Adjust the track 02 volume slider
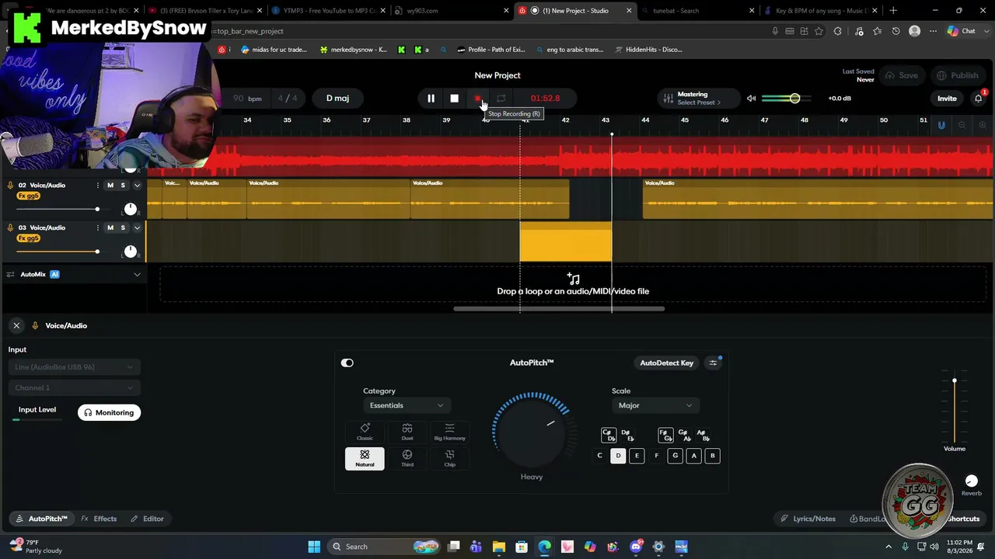 click(58, 209)
